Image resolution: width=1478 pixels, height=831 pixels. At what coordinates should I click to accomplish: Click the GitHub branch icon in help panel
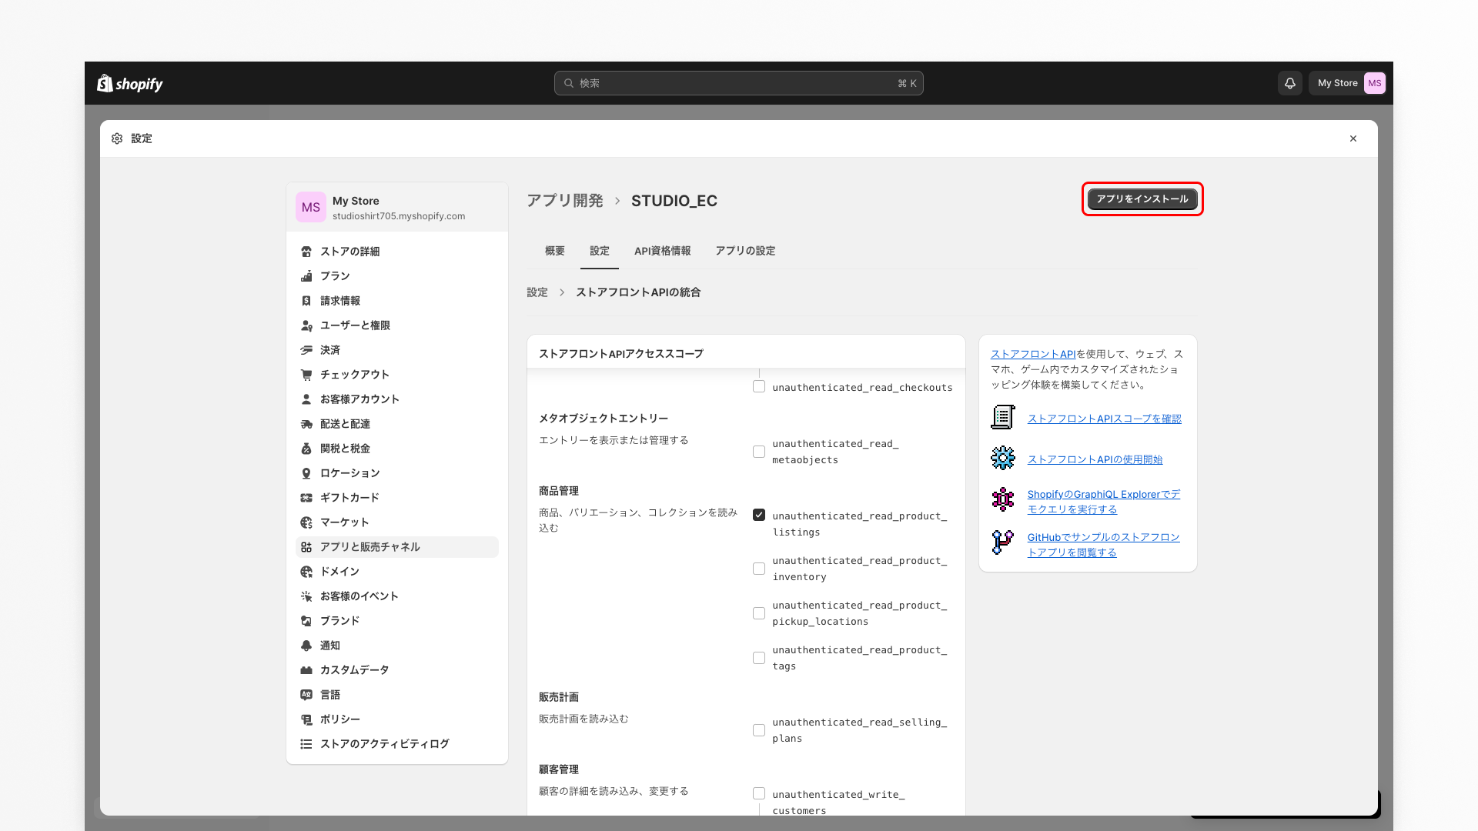tap(1003, 542)
